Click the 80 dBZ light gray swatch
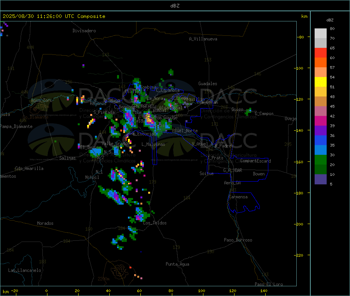Viewport: 350px width, 296px height. coord(320,33)
